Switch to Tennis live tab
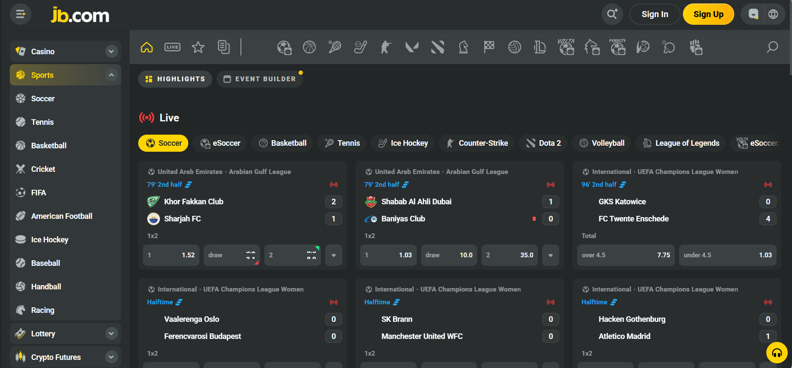The height and width of the screenshot is (368, 792). click(x=342, y=143)
